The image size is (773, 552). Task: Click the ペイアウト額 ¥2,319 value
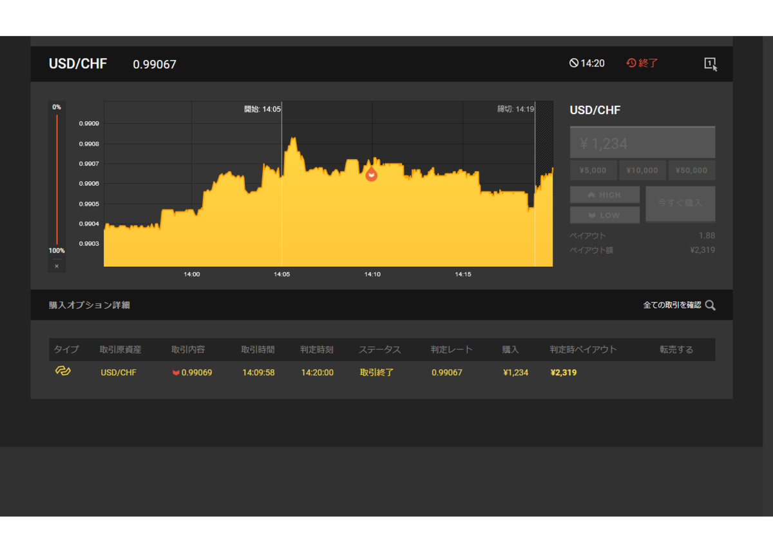pyautogui.click(x=702, y=250)
